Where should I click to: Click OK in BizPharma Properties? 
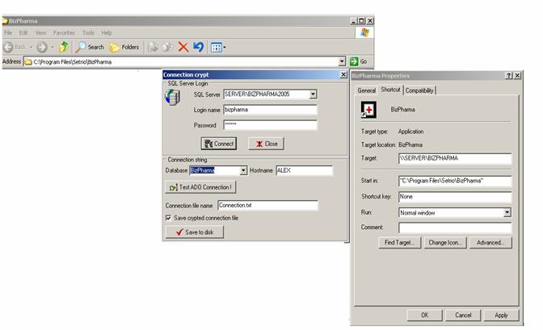tap(424, 315)
